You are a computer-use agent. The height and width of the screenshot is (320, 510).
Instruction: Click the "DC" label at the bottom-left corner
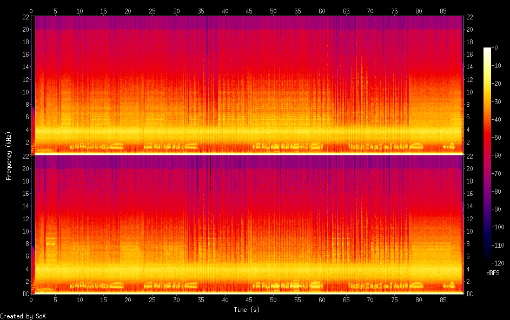point(25,294)
